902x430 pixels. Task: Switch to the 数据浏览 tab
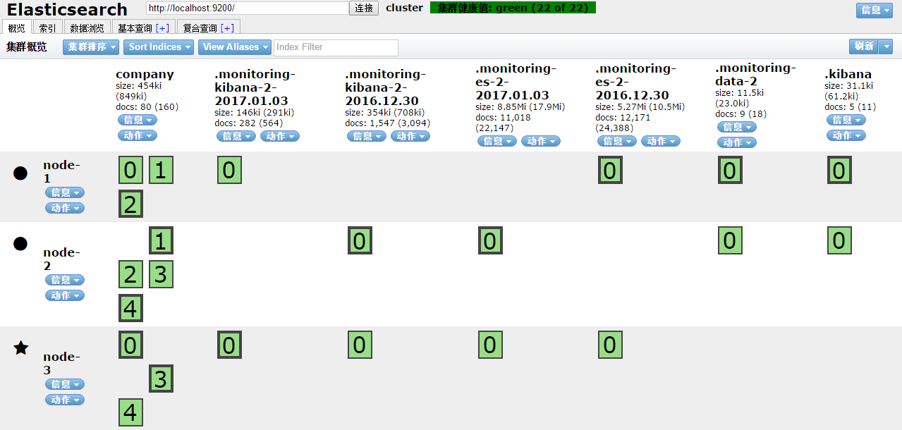tap(87, 27)
